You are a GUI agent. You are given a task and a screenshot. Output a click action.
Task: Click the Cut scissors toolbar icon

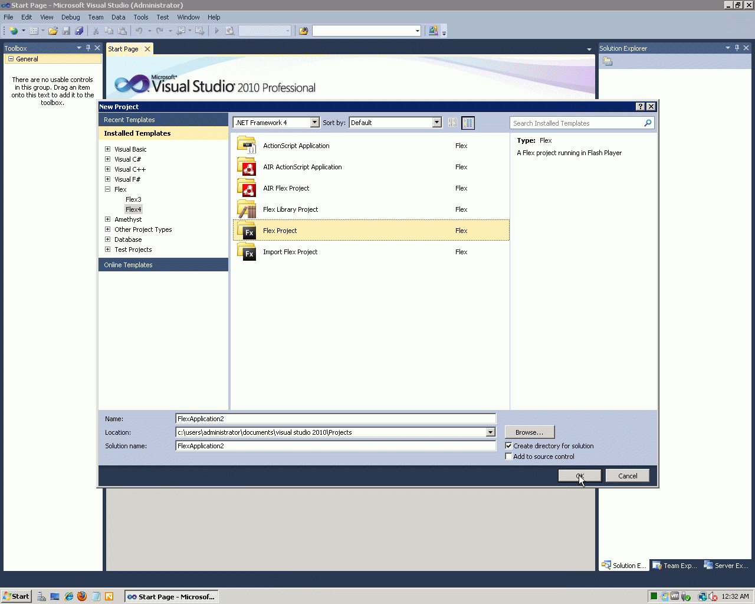tap(96, 31)
